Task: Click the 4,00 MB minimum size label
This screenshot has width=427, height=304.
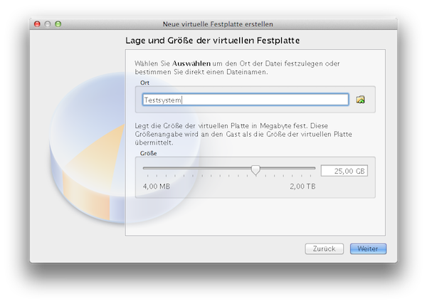Action: (157, 187)
